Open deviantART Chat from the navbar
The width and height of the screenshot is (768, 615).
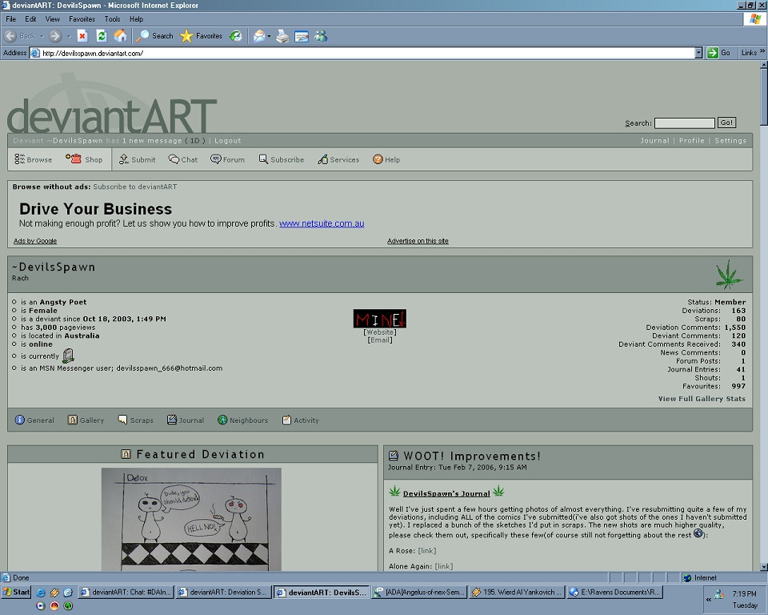click(x=182, y=159)
